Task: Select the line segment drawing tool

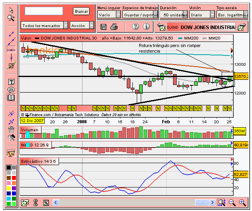Action: pos(11,34)
